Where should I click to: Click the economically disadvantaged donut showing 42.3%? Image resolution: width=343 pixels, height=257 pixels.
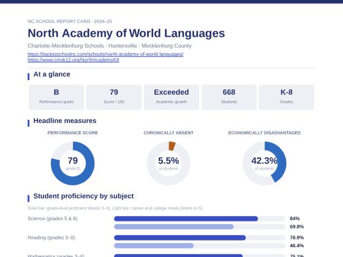point(264,163)
